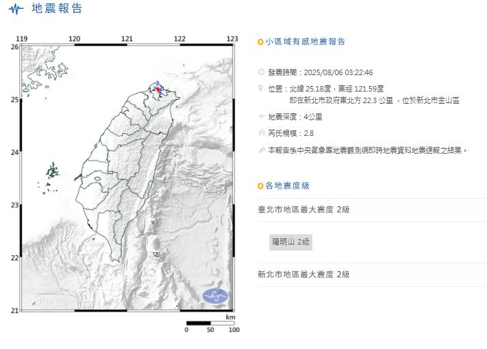Click the magnitude icon beside 芮氏規模
This screenshot has height=349, width=487.
(261, 133)
